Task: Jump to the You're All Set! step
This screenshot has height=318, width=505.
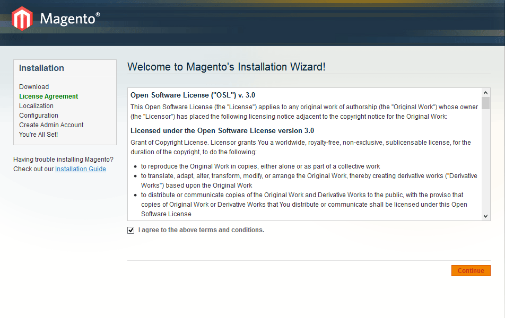Action: coord(39,135)
